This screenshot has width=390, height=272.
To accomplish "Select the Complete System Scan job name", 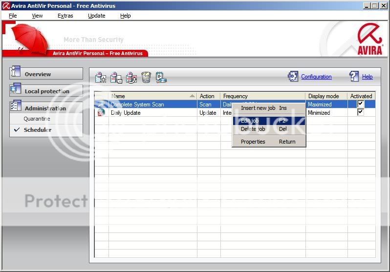I will click(137, 105).
